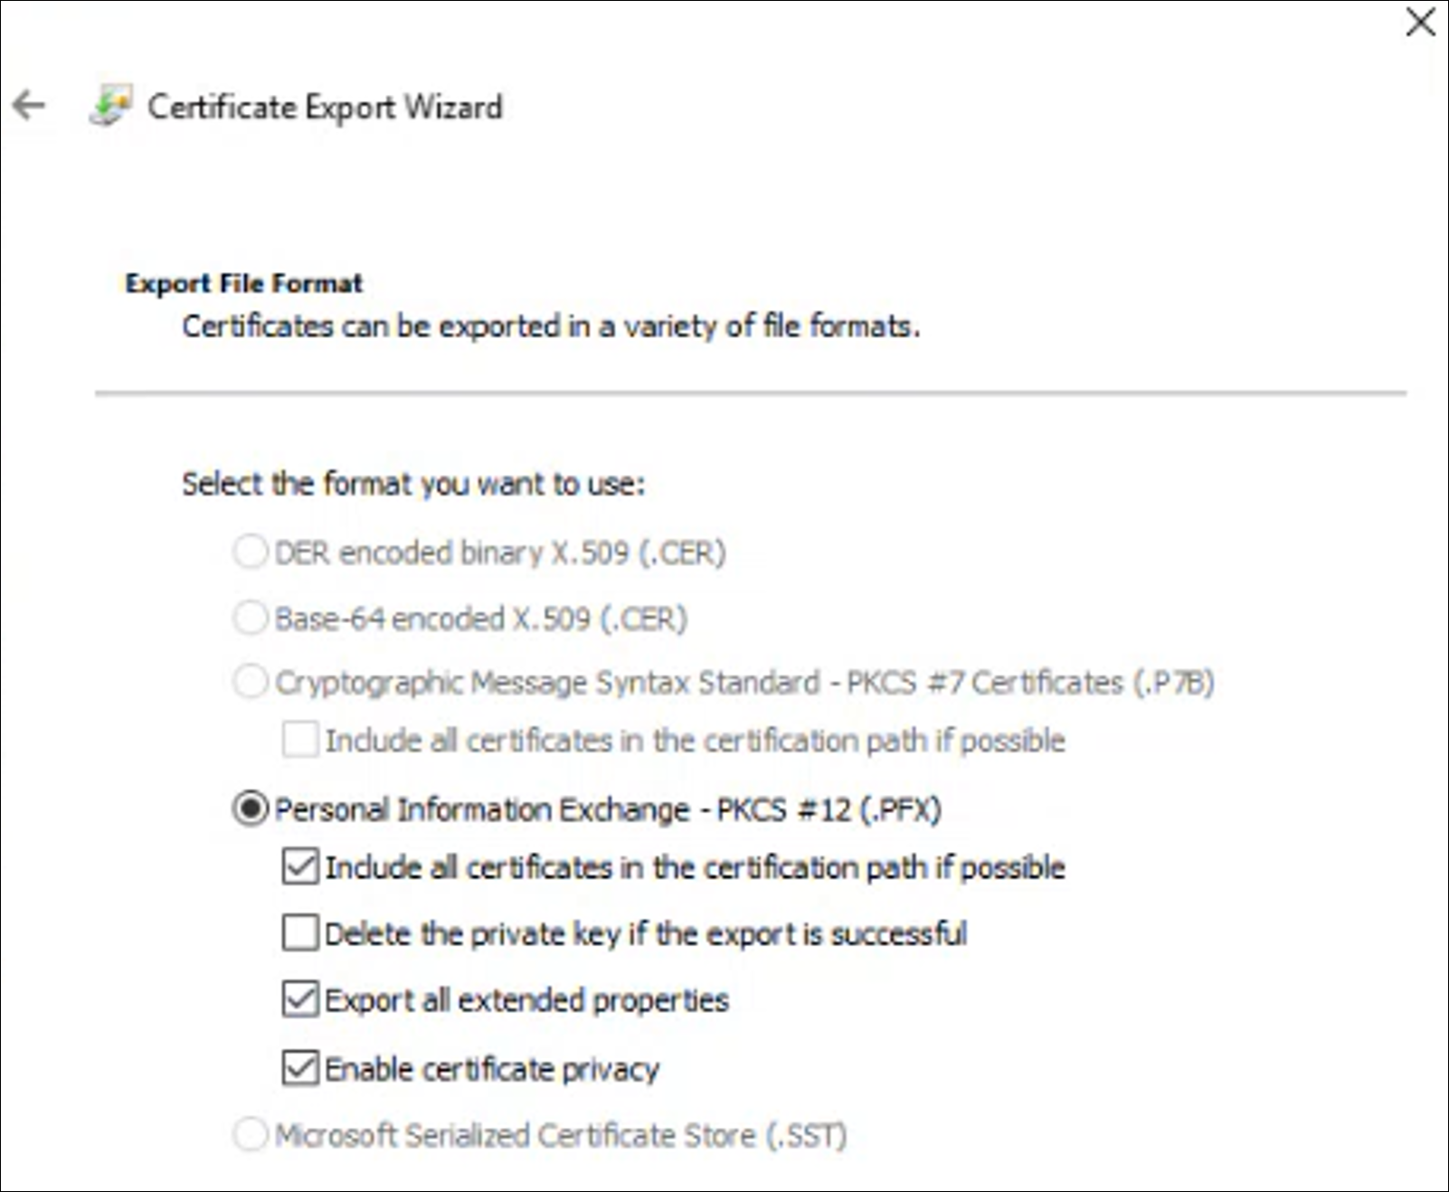Image resolution: width=1449 pixels, height=1192 pixels.
Task: Close the Certificate Export Wizard window
Action: click(1420, 22)
